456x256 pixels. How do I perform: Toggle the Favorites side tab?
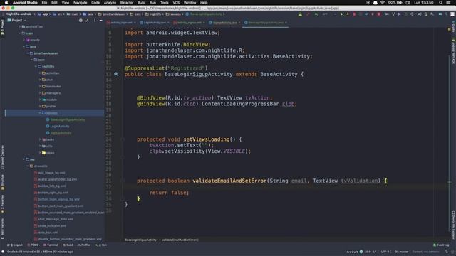coord(2,204)
